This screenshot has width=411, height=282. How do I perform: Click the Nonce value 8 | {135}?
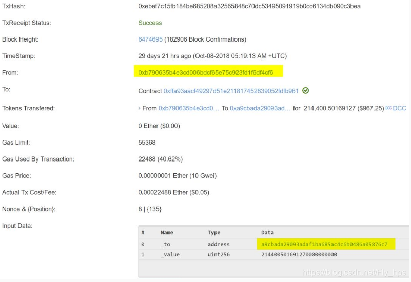click(x=150, y=209)
